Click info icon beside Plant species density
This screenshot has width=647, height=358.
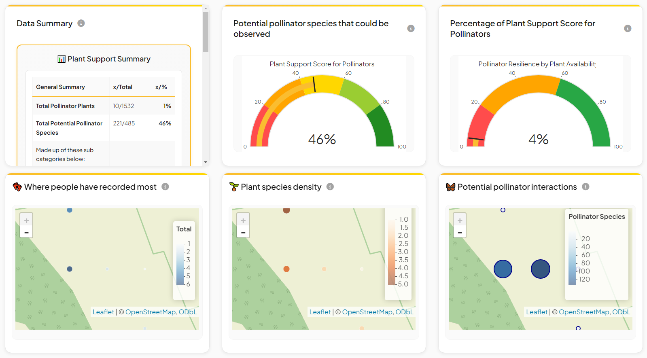(330, 186)
